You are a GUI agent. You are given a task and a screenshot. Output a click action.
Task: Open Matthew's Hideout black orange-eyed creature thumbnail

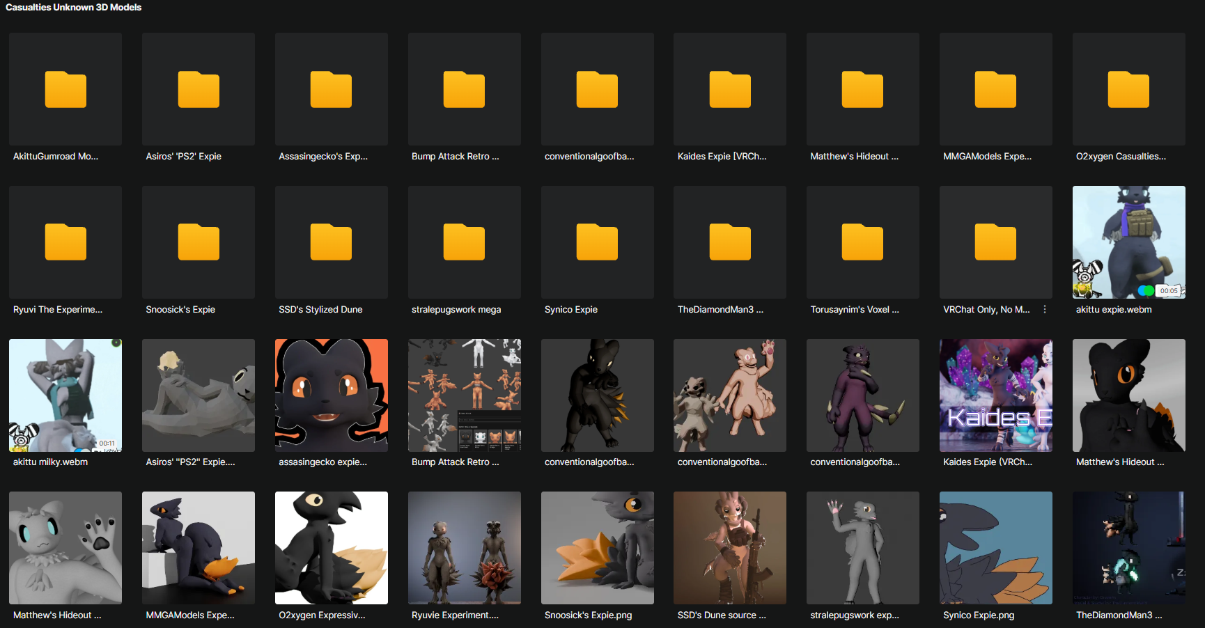click(x=1129, y=395)
